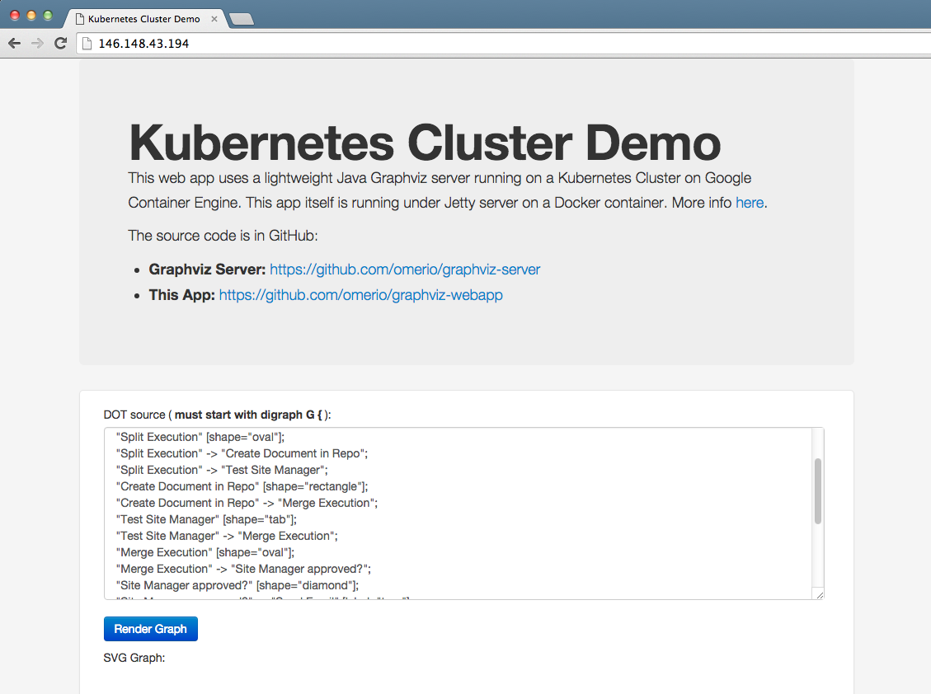This screenshot has height=694, width=931.
Task: Click the address bar showing 146.148.43.194
Action: [505, 44]
